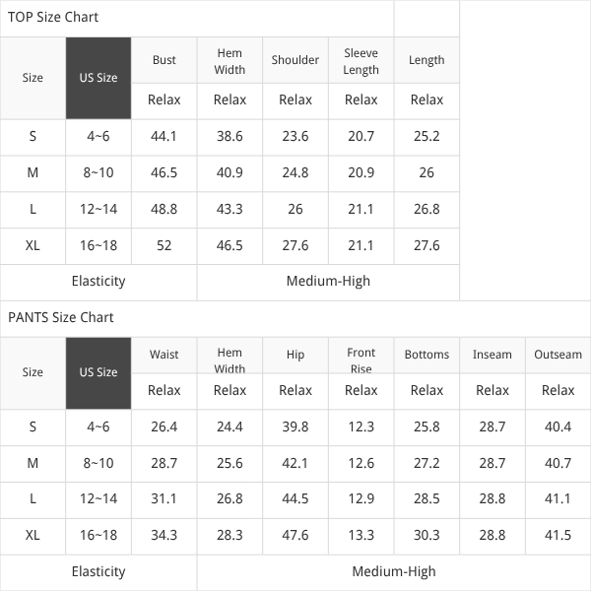Select hip value 47.6 for XL pants
The width and height of the screenshot is (591, 591).
click(295, 535)
